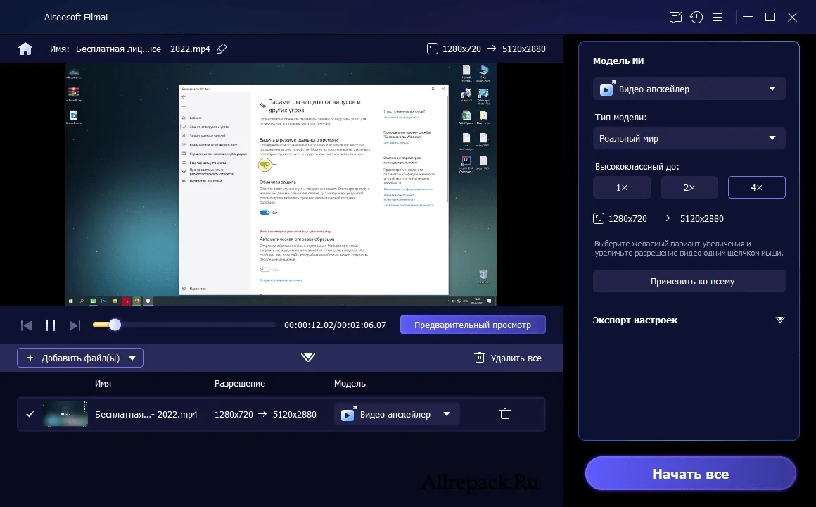The height and width of the screenshot is (507, 816).
Task: Skip to previous frame button
Action: [26, 325]
